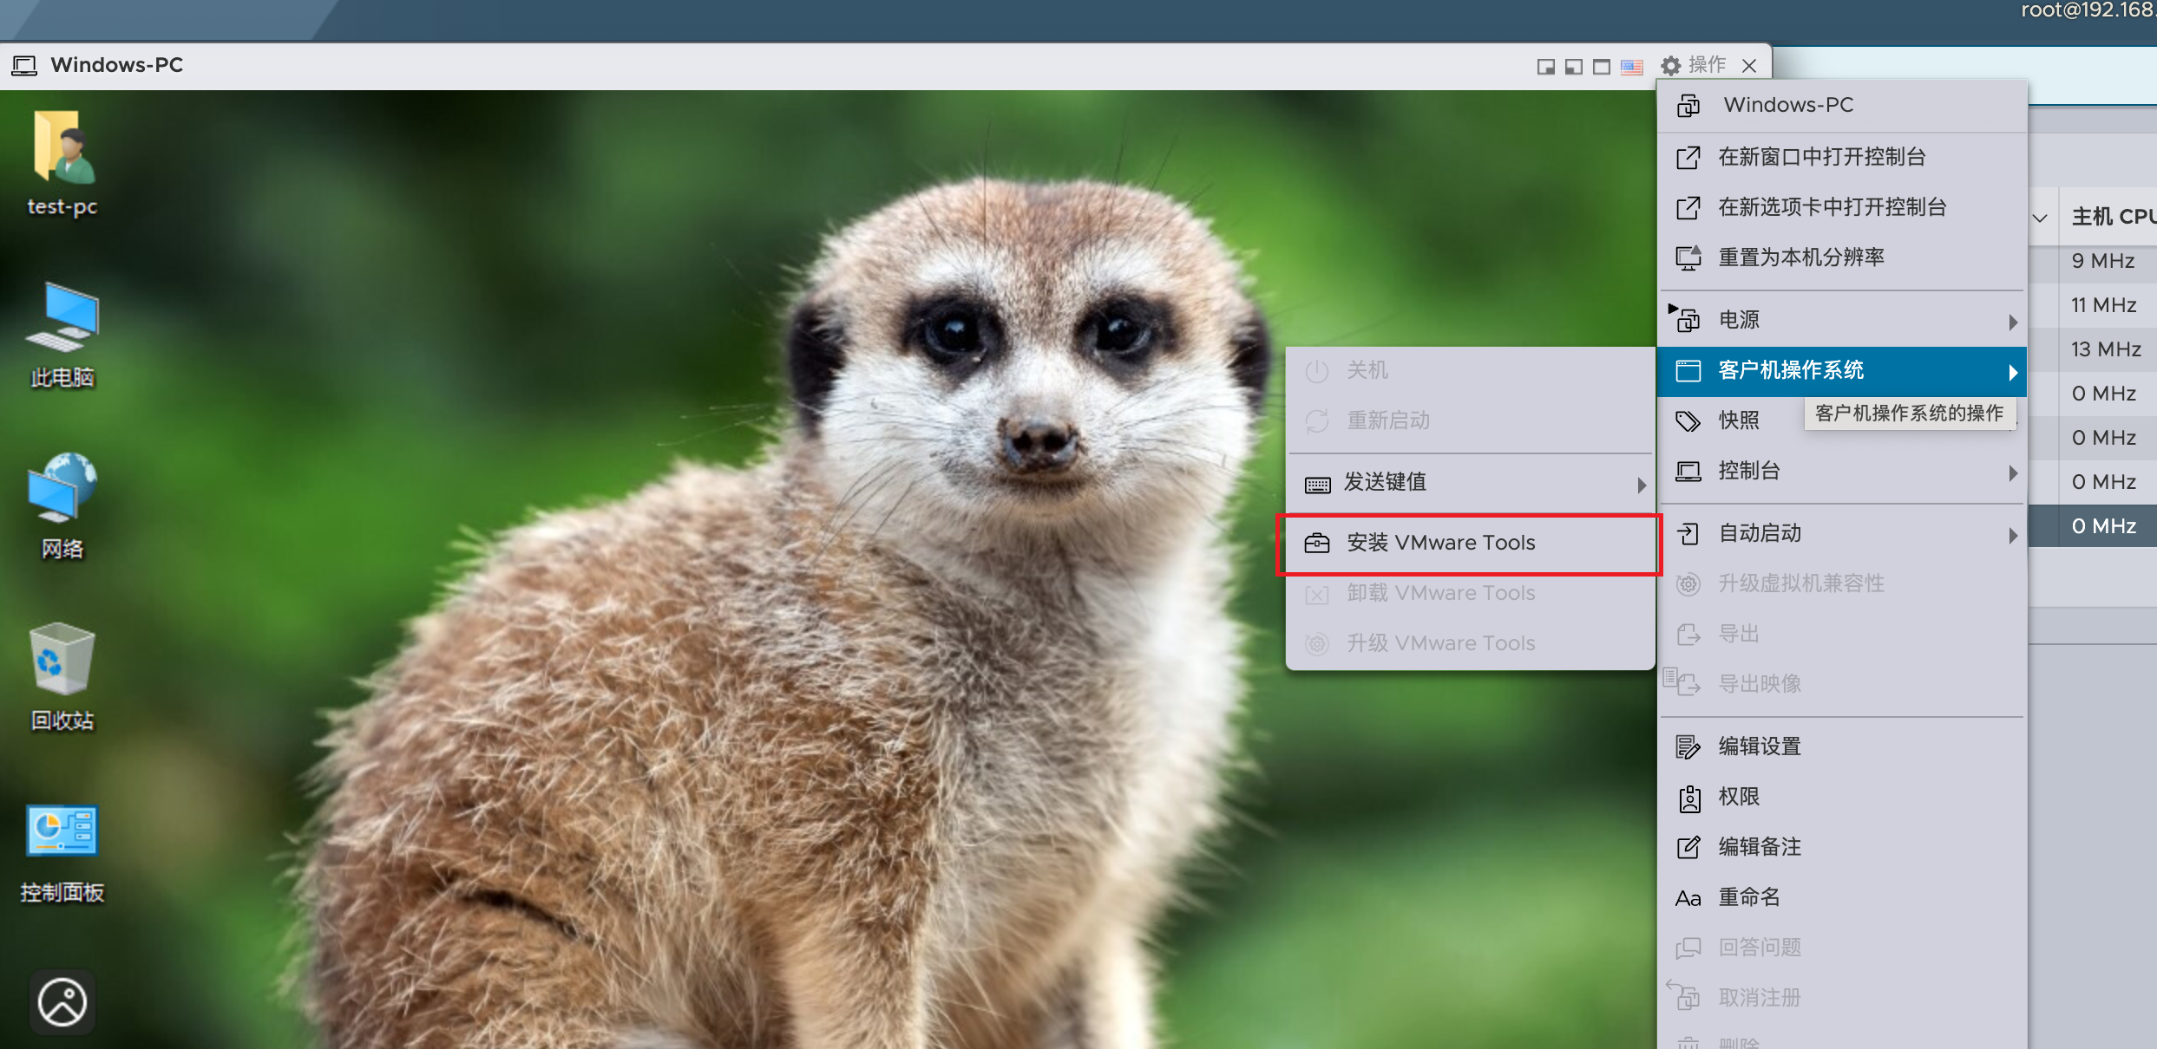
Task: Open the test-pc user folder icon
Action: [62, 162]
